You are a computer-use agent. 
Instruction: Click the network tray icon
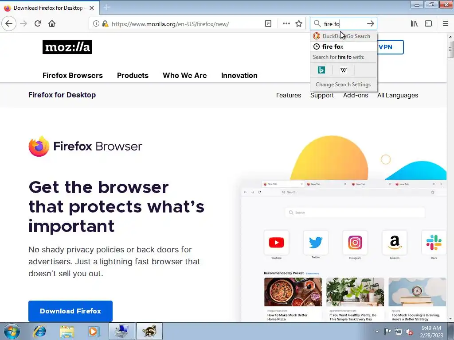(x=399, y=332)
